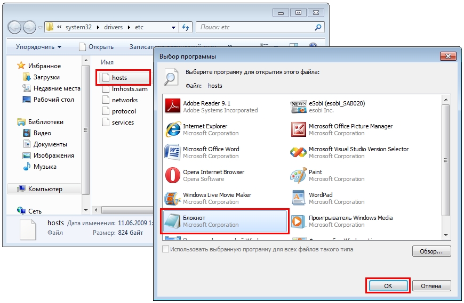The image size is (464, 303).
Task: Close the Выбор программы dialog
Action: (448, 56)
